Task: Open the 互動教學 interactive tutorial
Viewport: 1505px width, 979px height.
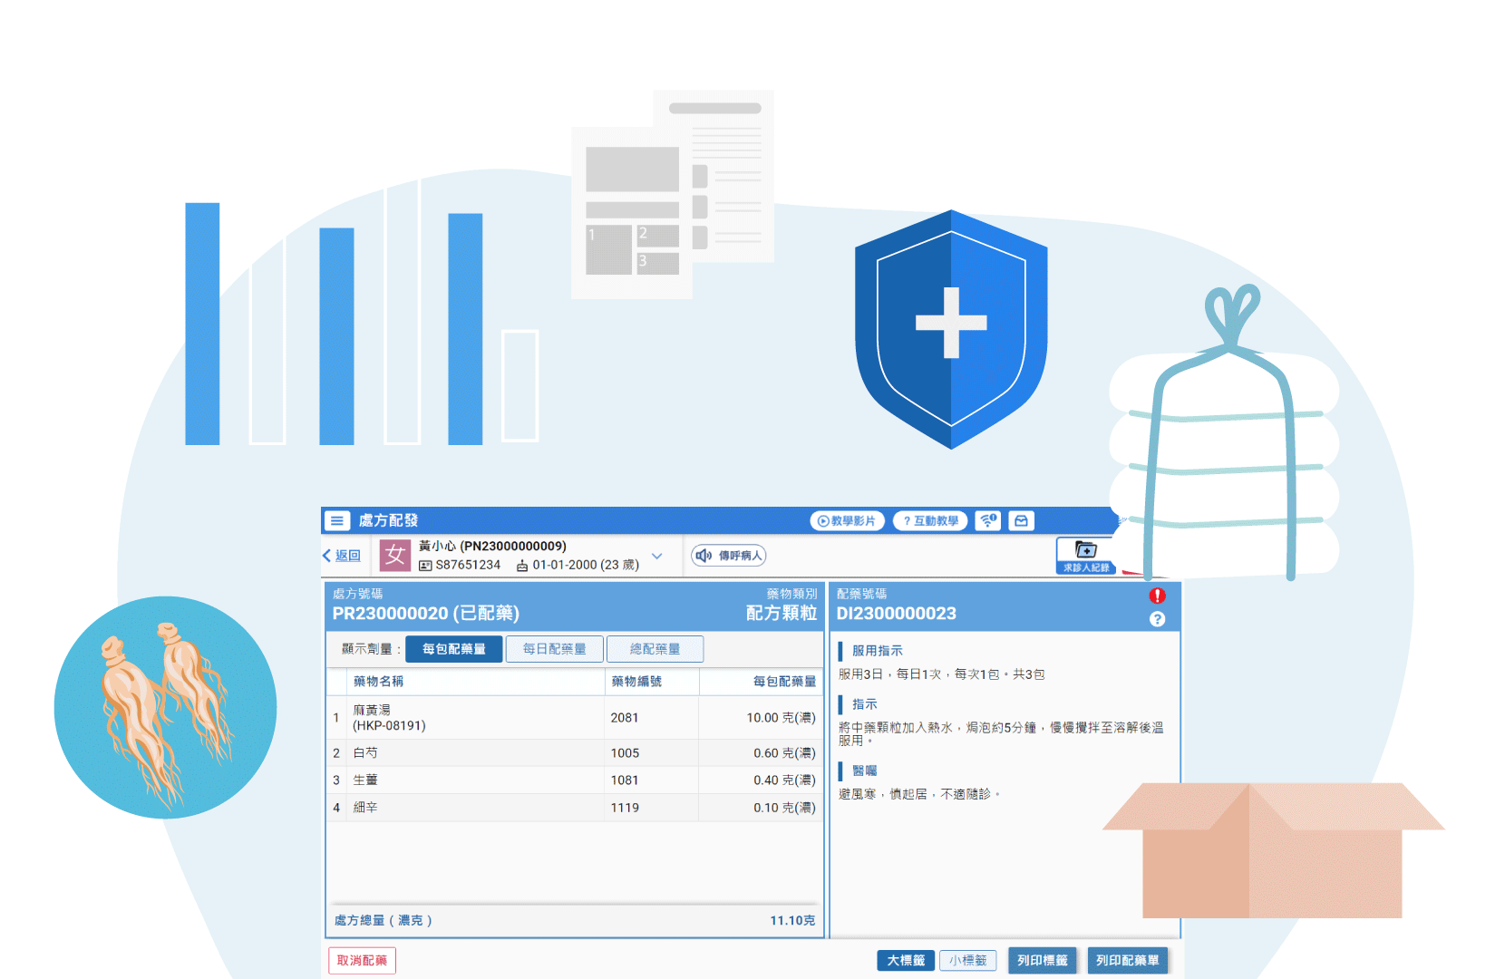Action: (x=930, y=521)
